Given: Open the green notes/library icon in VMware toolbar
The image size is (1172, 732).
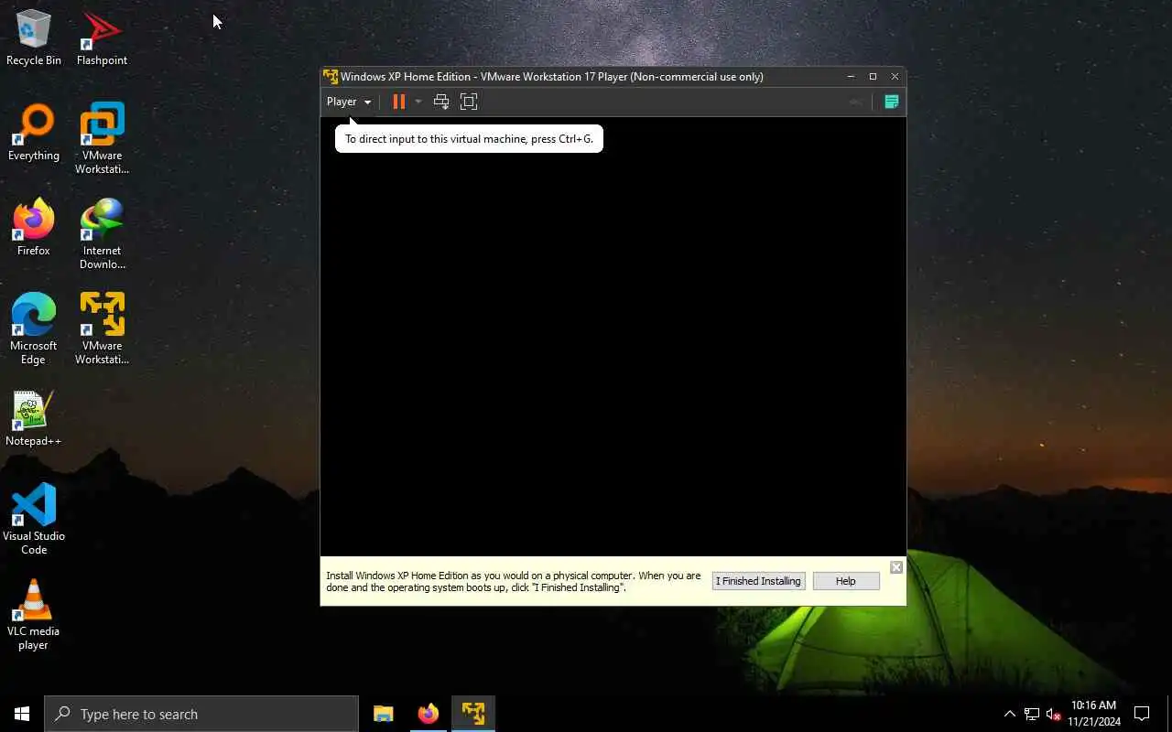Looking at the screenshot, I should pyautogui.click(x=891, y=102).
